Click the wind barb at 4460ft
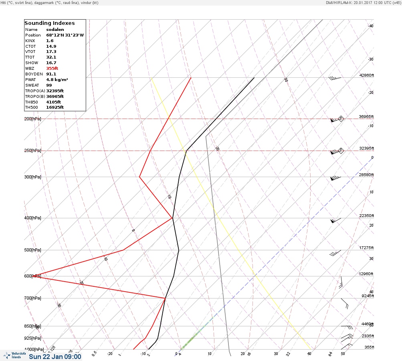The height and width of the screenshot is (361, 402). point(347,327)
